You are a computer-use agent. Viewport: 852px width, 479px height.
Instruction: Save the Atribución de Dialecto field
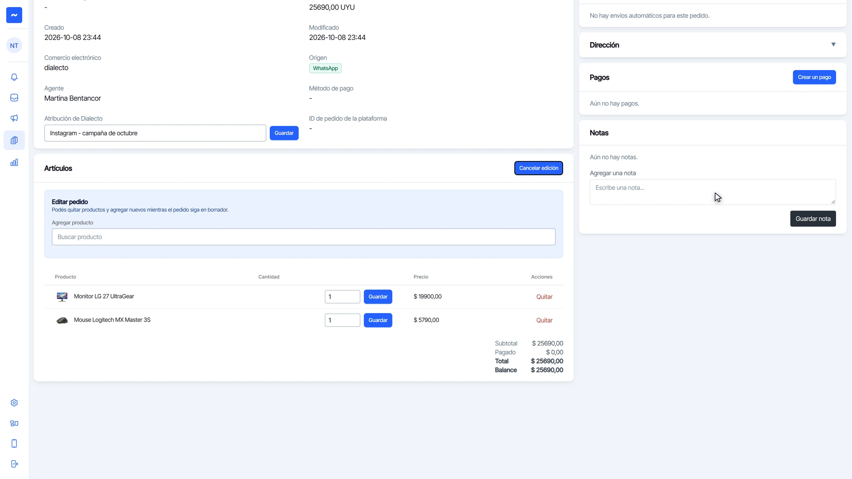pos(284,133)
